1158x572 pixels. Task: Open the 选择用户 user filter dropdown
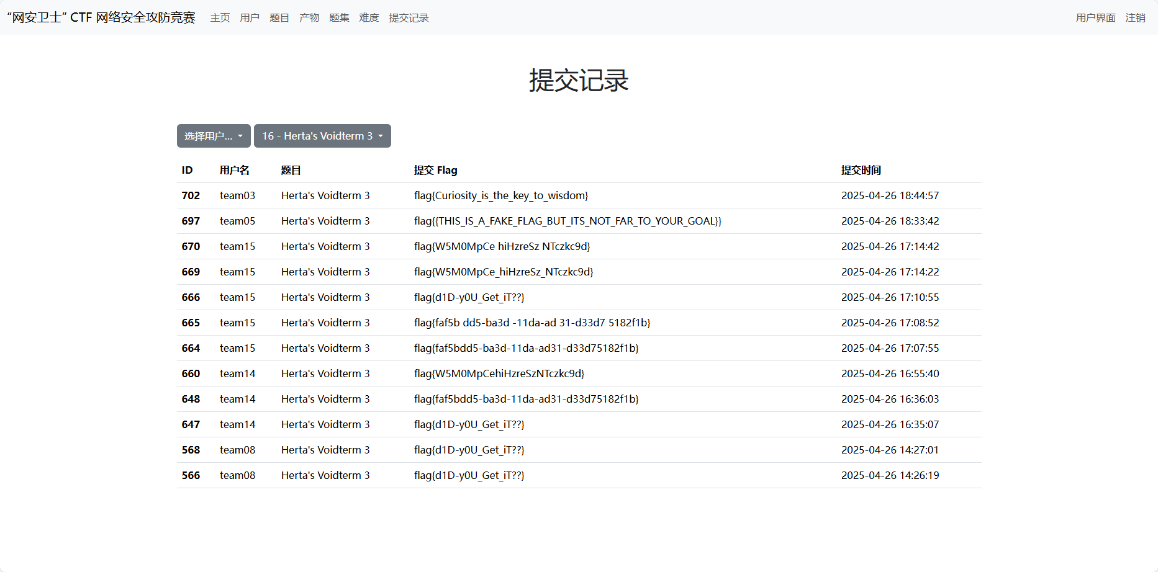pyautogui.click(x=213, y=136)
